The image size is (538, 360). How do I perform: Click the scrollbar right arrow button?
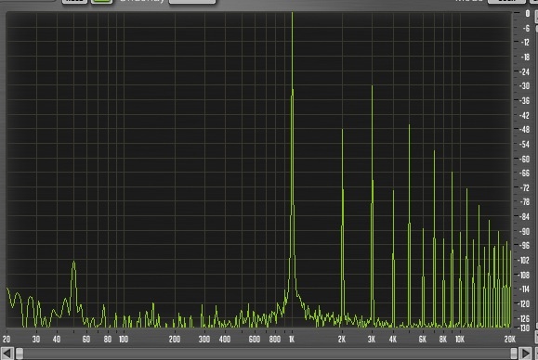coord(526,354)
